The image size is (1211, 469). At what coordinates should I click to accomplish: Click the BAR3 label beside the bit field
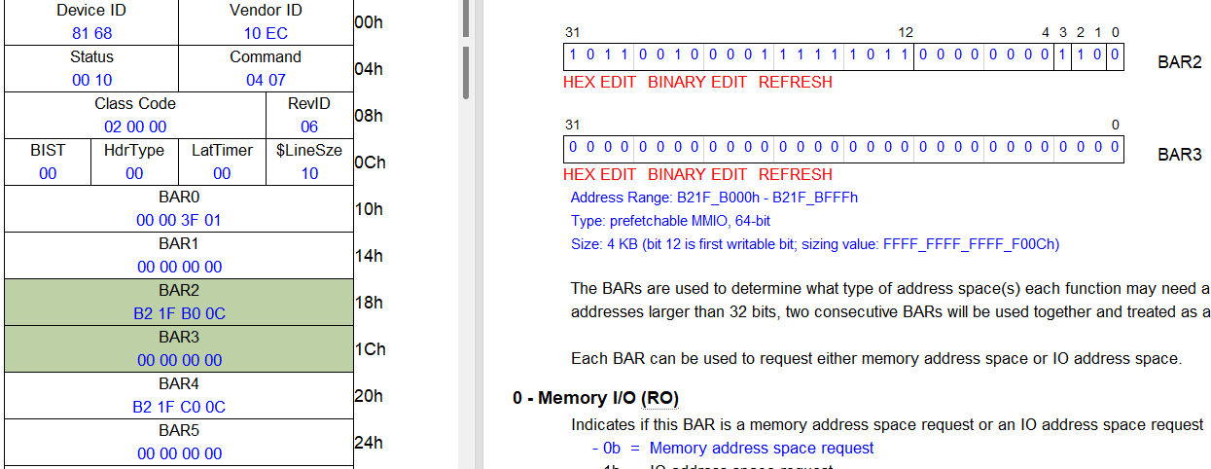(1180, 155)
